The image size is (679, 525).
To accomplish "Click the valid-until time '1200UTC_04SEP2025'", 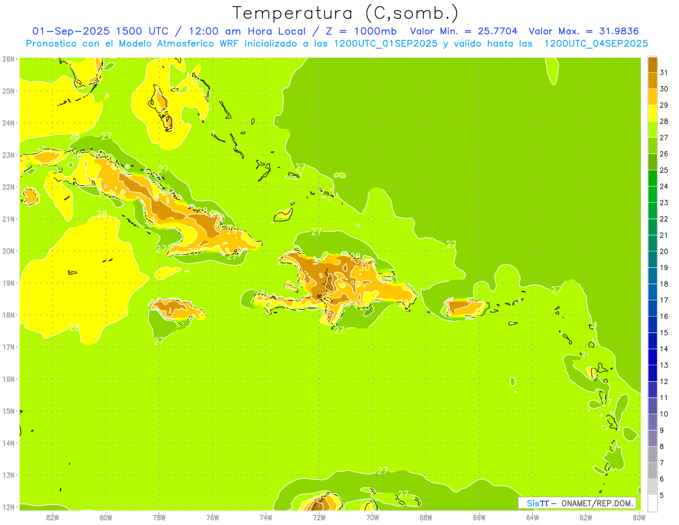I will click(596, 44).
